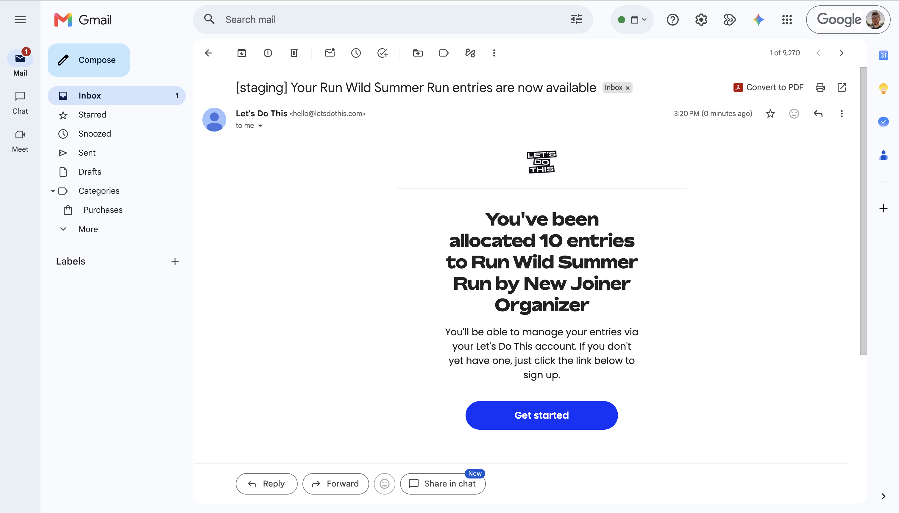Open the Snoozed folder
Screen dimensions: 899x513
tap(117, 134)
